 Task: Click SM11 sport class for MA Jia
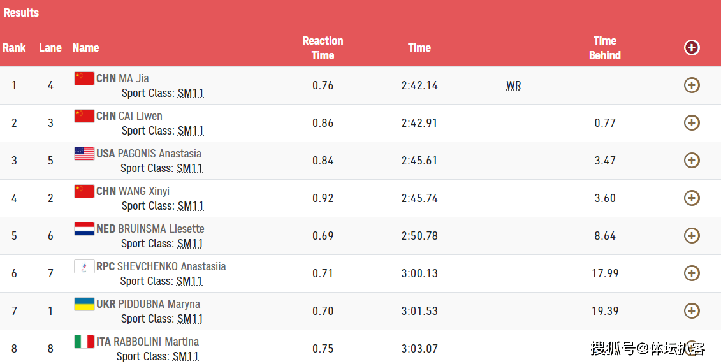(191, 93)
